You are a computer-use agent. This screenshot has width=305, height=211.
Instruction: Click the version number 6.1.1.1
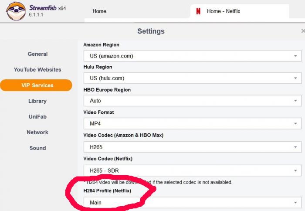[x=36, y=14]
